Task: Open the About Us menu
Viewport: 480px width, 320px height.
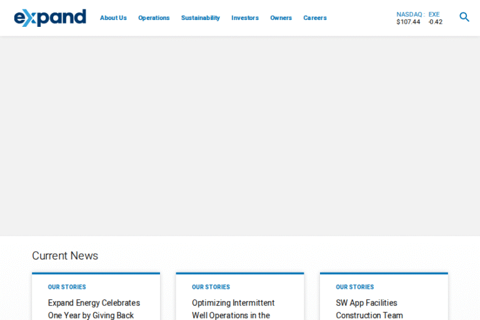Action: point(113,18)
